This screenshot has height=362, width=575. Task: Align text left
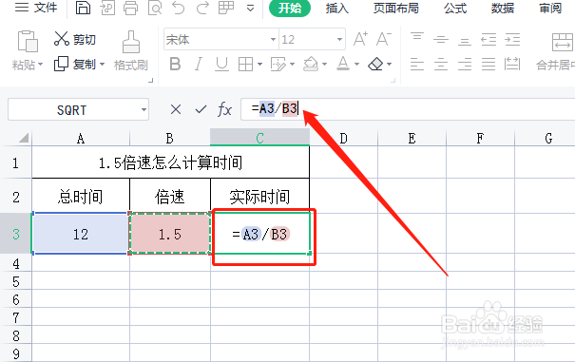click(x=417, y=65)
